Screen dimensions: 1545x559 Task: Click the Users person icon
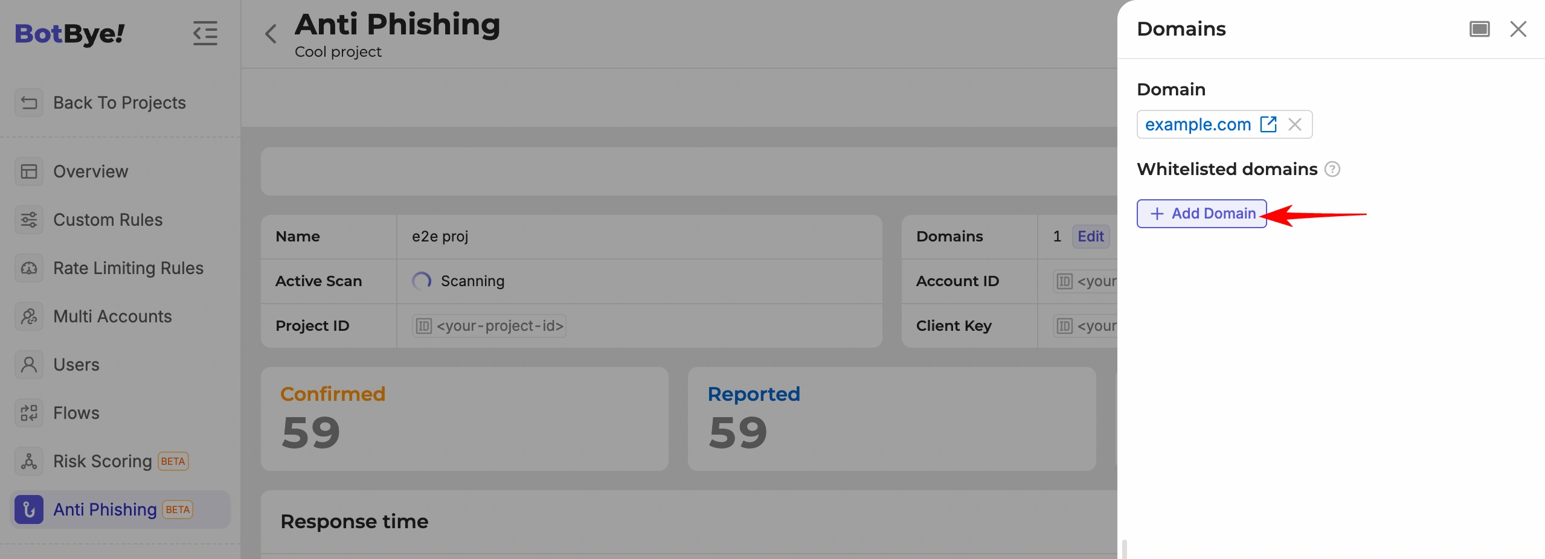pyautogui.click(x=29, y=365)
